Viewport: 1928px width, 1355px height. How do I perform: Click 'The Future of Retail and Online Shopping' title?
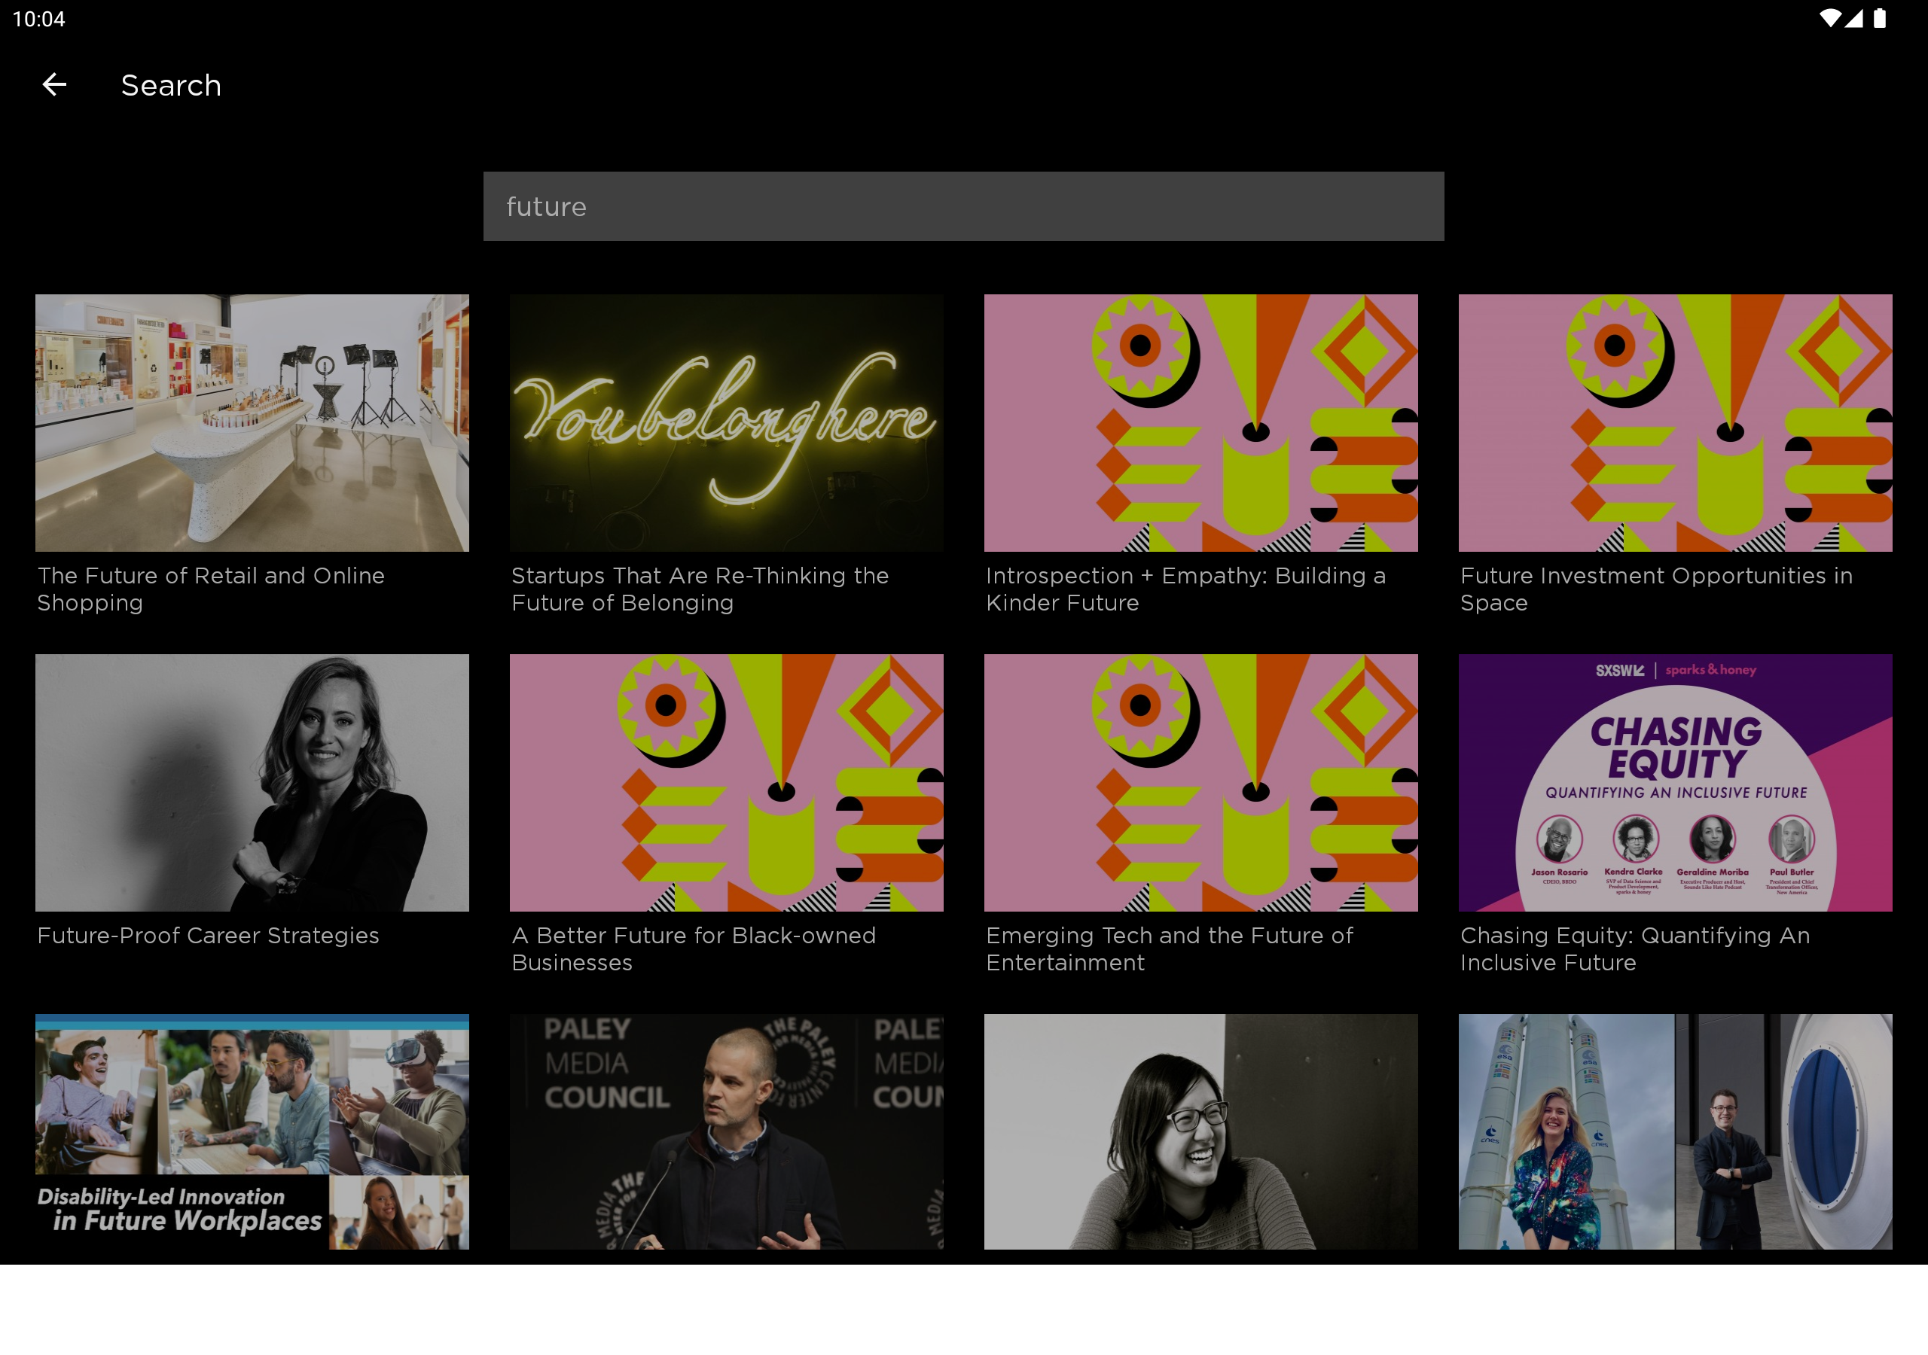point(211,589)
